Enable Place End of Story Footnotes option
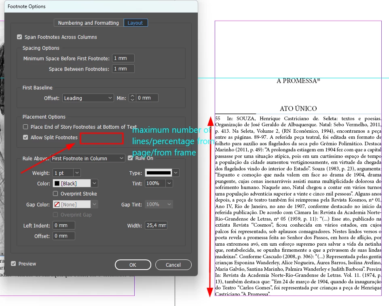This screenshot has height=306, width=389. [25, 127]
